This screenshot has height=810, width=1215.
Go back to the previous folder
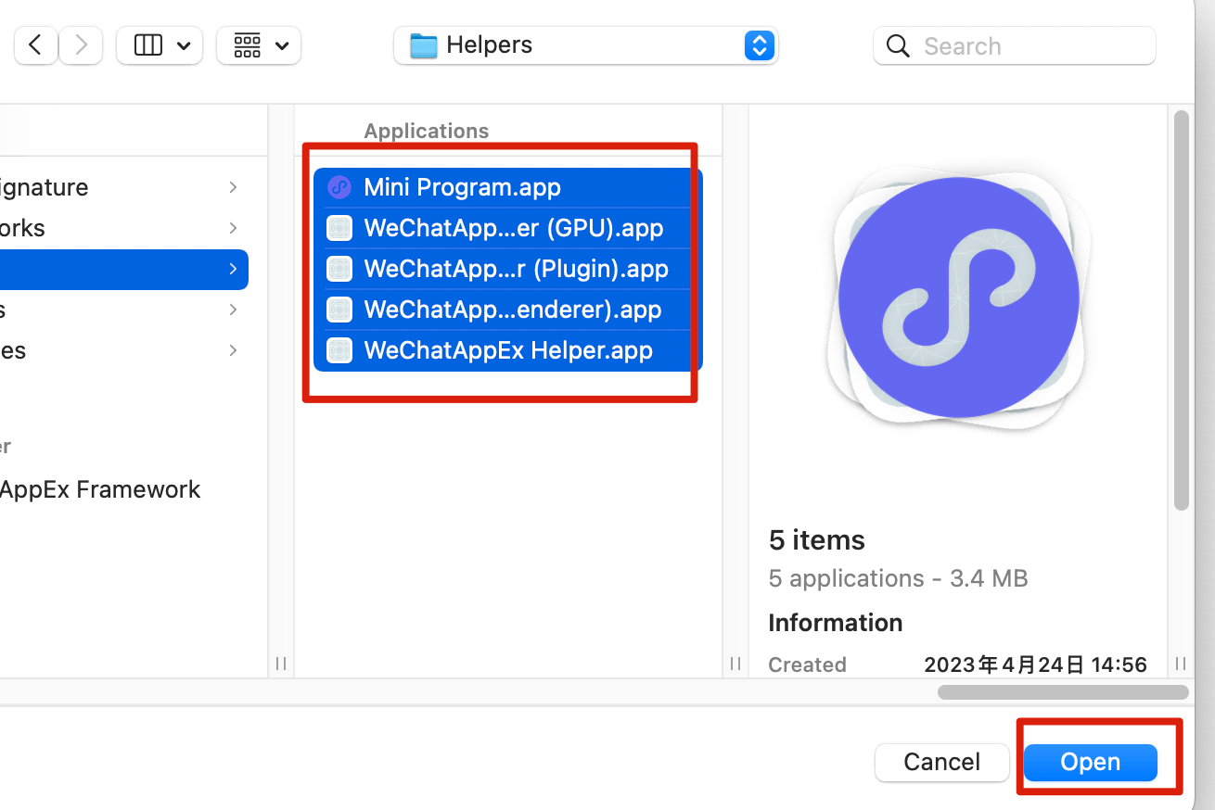[x=36, y=45]
